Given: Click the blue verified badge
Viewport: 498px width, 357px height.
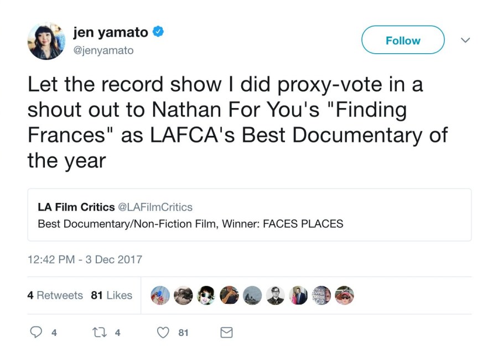Looking at the screenshot, I should click(x=158, y=33).
